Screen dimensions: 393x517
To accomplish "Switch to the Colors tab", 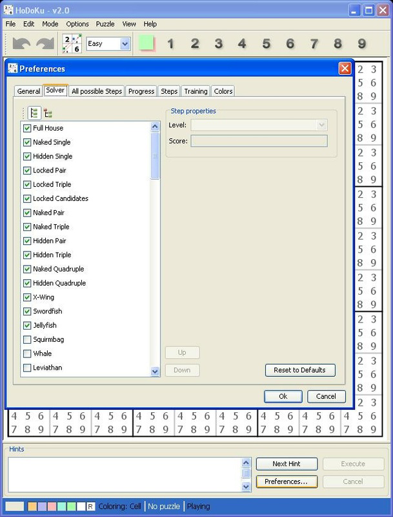I will (223, 91).
